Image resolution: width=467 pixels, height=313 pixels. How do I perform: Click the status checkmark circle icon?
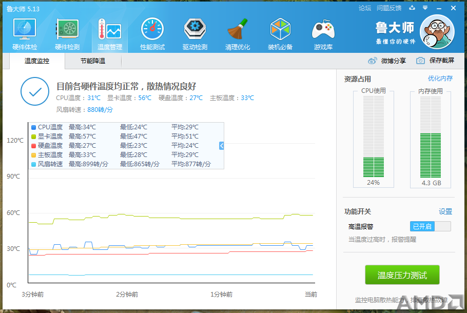(x=35, y=91)
